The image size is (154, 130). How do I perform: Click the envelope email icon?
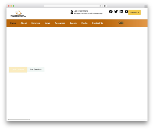click(x=72, y=13)
